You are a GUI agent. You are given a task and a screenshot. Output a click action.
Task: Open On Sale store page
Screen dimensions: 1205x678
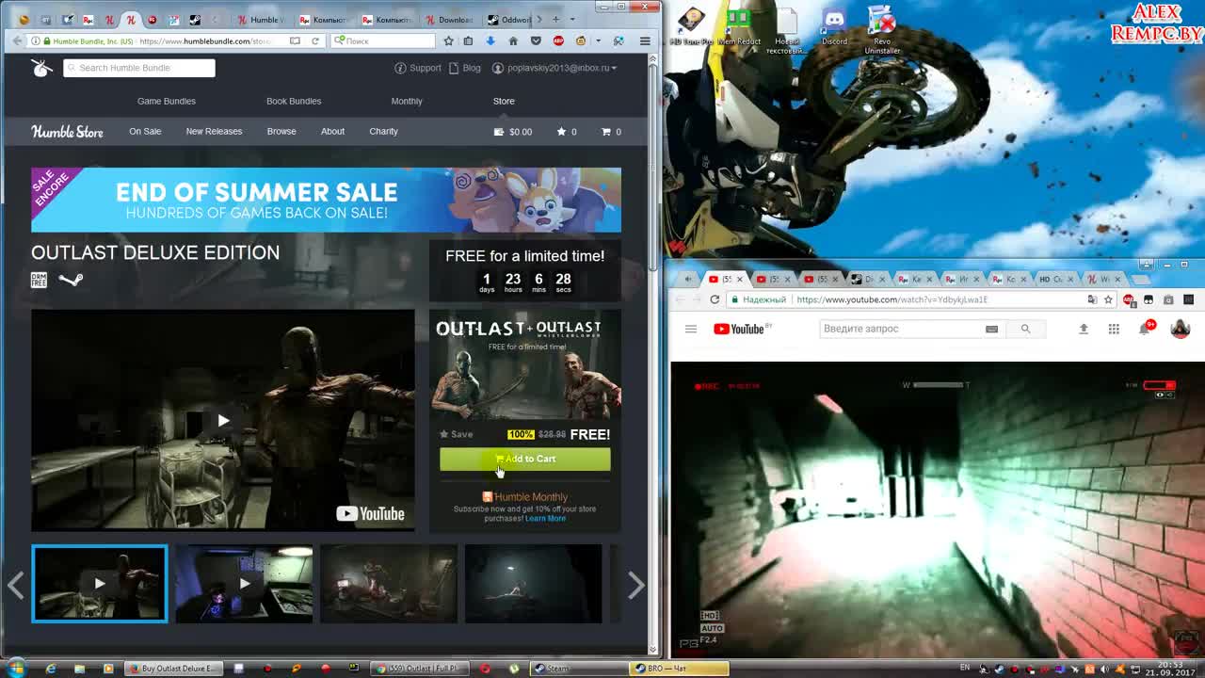coord(145,132)
